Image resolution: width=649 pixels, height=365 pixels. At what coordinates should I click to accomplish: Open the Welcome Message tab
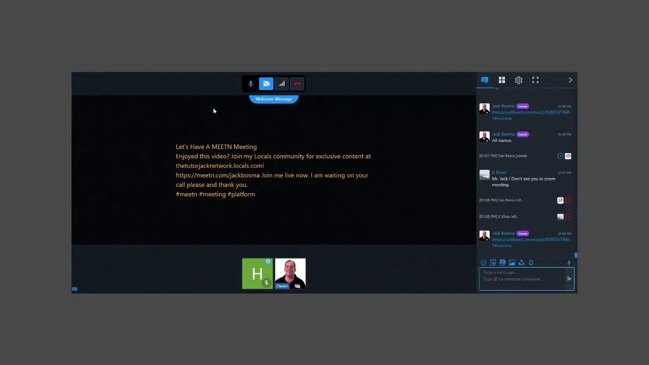[x=274, y=99]
